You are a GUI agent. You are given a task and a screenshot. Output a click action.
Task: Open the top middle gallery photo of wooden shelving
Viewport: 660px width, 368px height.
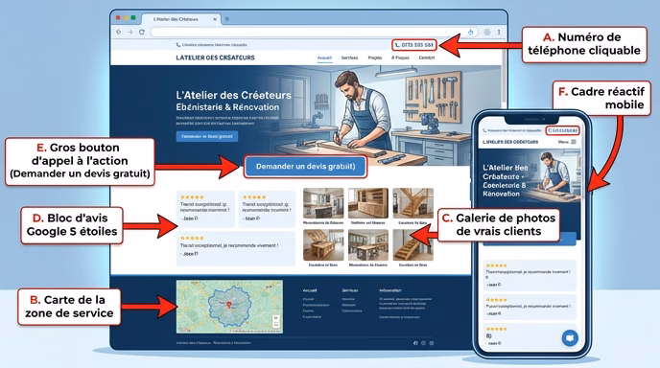pyautogui.click(x=368, y=203)
